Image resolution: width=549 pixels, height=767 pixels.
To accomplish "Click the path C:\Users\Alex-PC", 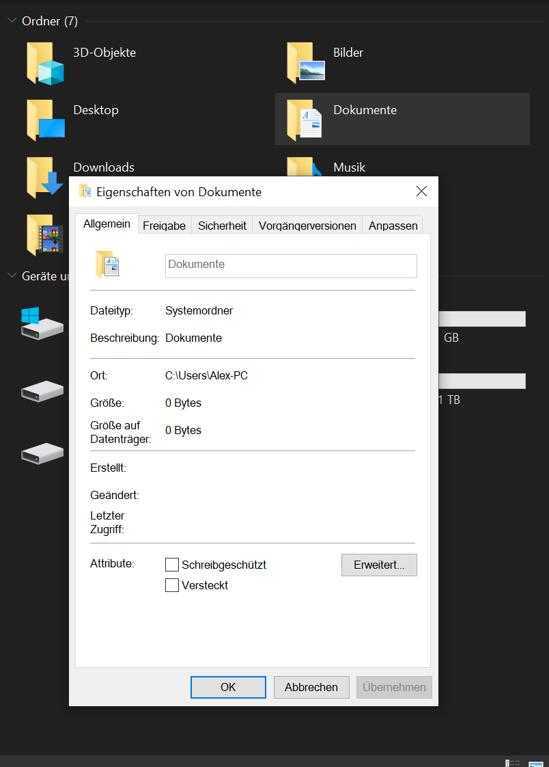I will pos(207,376).
